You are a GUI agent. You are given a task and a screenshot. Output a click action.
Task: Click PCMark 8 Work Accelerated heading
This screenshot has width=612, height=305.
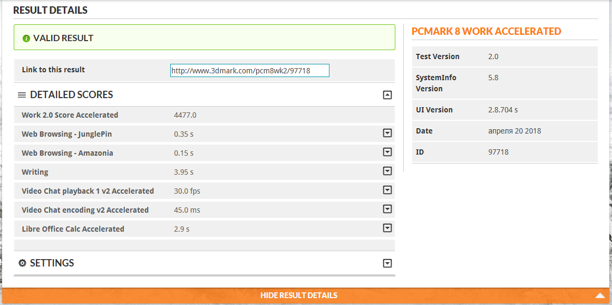[x=487, y=31]
